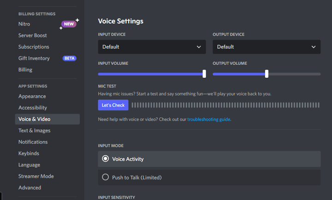Click the Input Device dropdown chevron
This screenshot has height=200, width=332.
199,47
